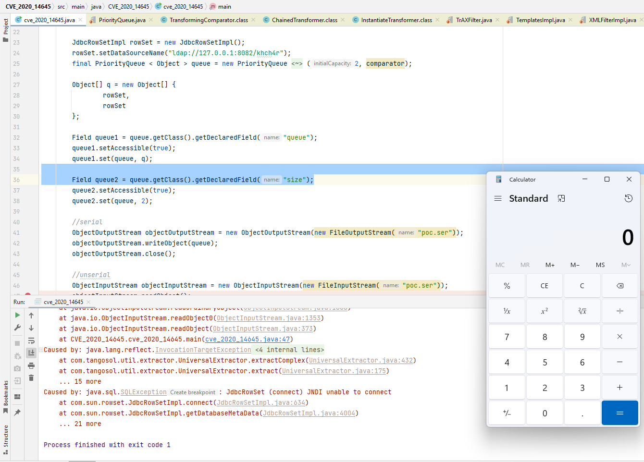
Task: Click the Stop process square icon
Action: 17,343
